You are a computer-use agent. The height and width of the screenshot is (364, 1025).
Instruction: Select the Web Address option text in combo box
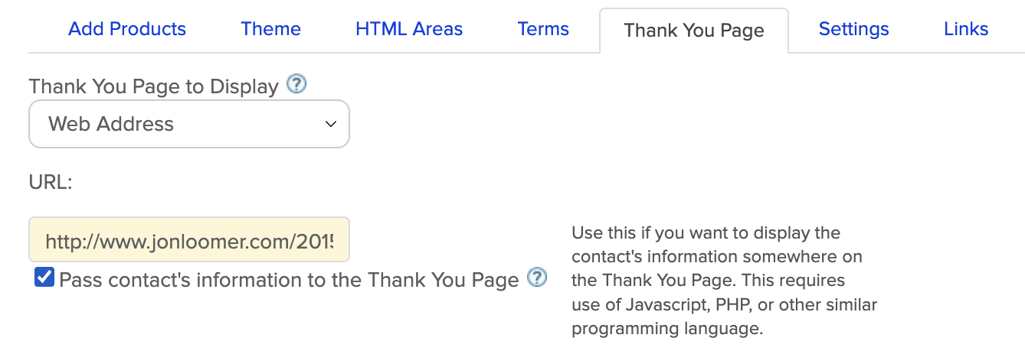111,124
